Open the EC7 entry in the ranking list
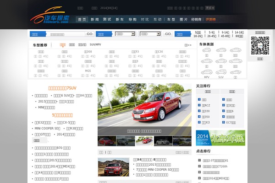This screenshot has width=275, height=183. point(231,123)
